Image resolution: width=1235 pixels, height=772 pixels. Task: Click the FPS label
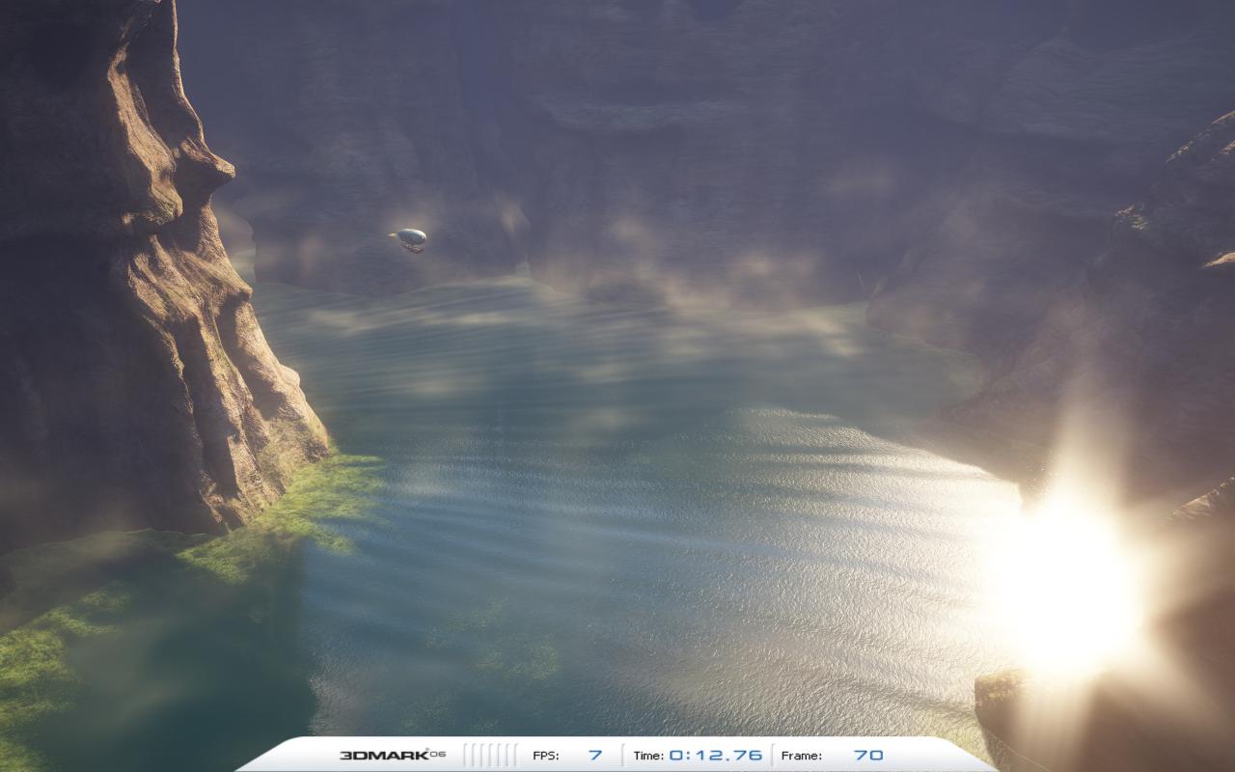pyautogui.click(x=545, y=756)
